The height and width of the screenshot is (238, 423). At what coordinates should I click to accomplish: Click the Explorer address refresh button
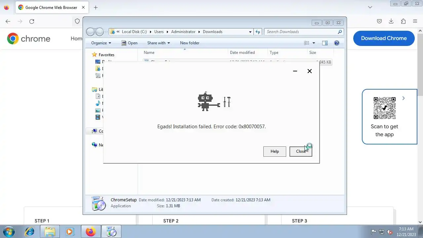[x=258, y=32]
